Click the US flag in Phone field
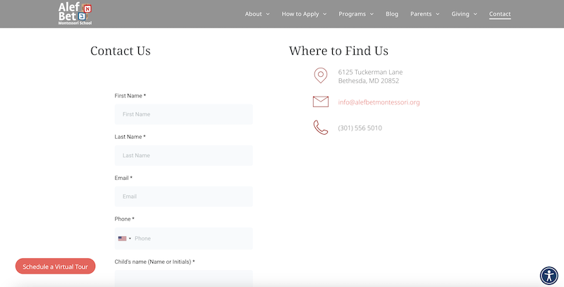Image resolution: width=564 pixels, height=287 pixels. point(122,238)
